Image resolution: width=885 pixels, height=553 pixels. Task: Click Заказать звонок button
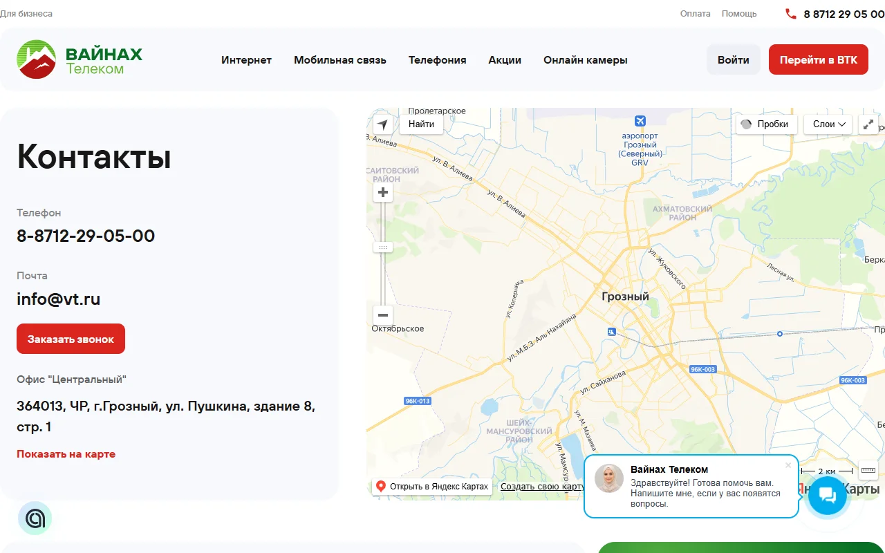(x=71, y=339)
